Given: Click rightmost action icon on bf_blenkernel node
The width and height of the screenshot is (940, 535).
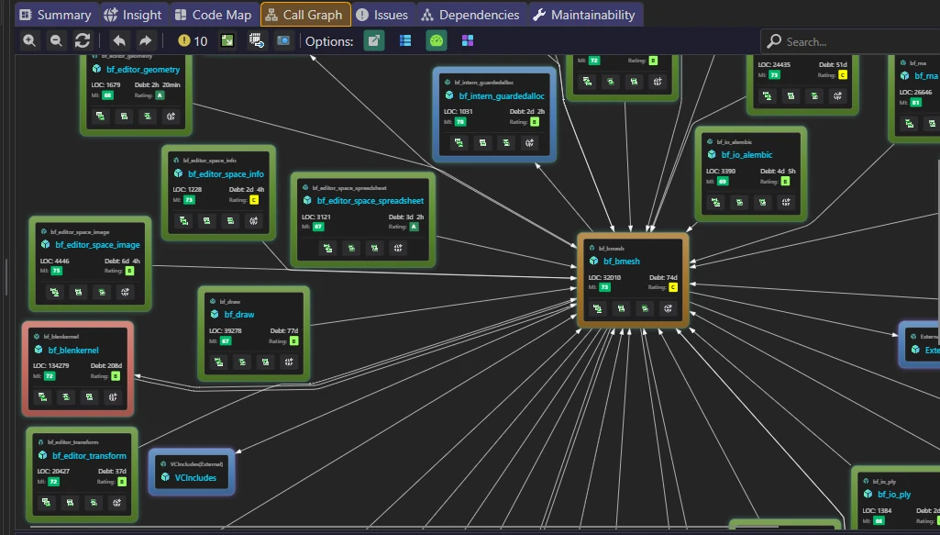Looking at the screenshot, I should click(x=113, y=397).
